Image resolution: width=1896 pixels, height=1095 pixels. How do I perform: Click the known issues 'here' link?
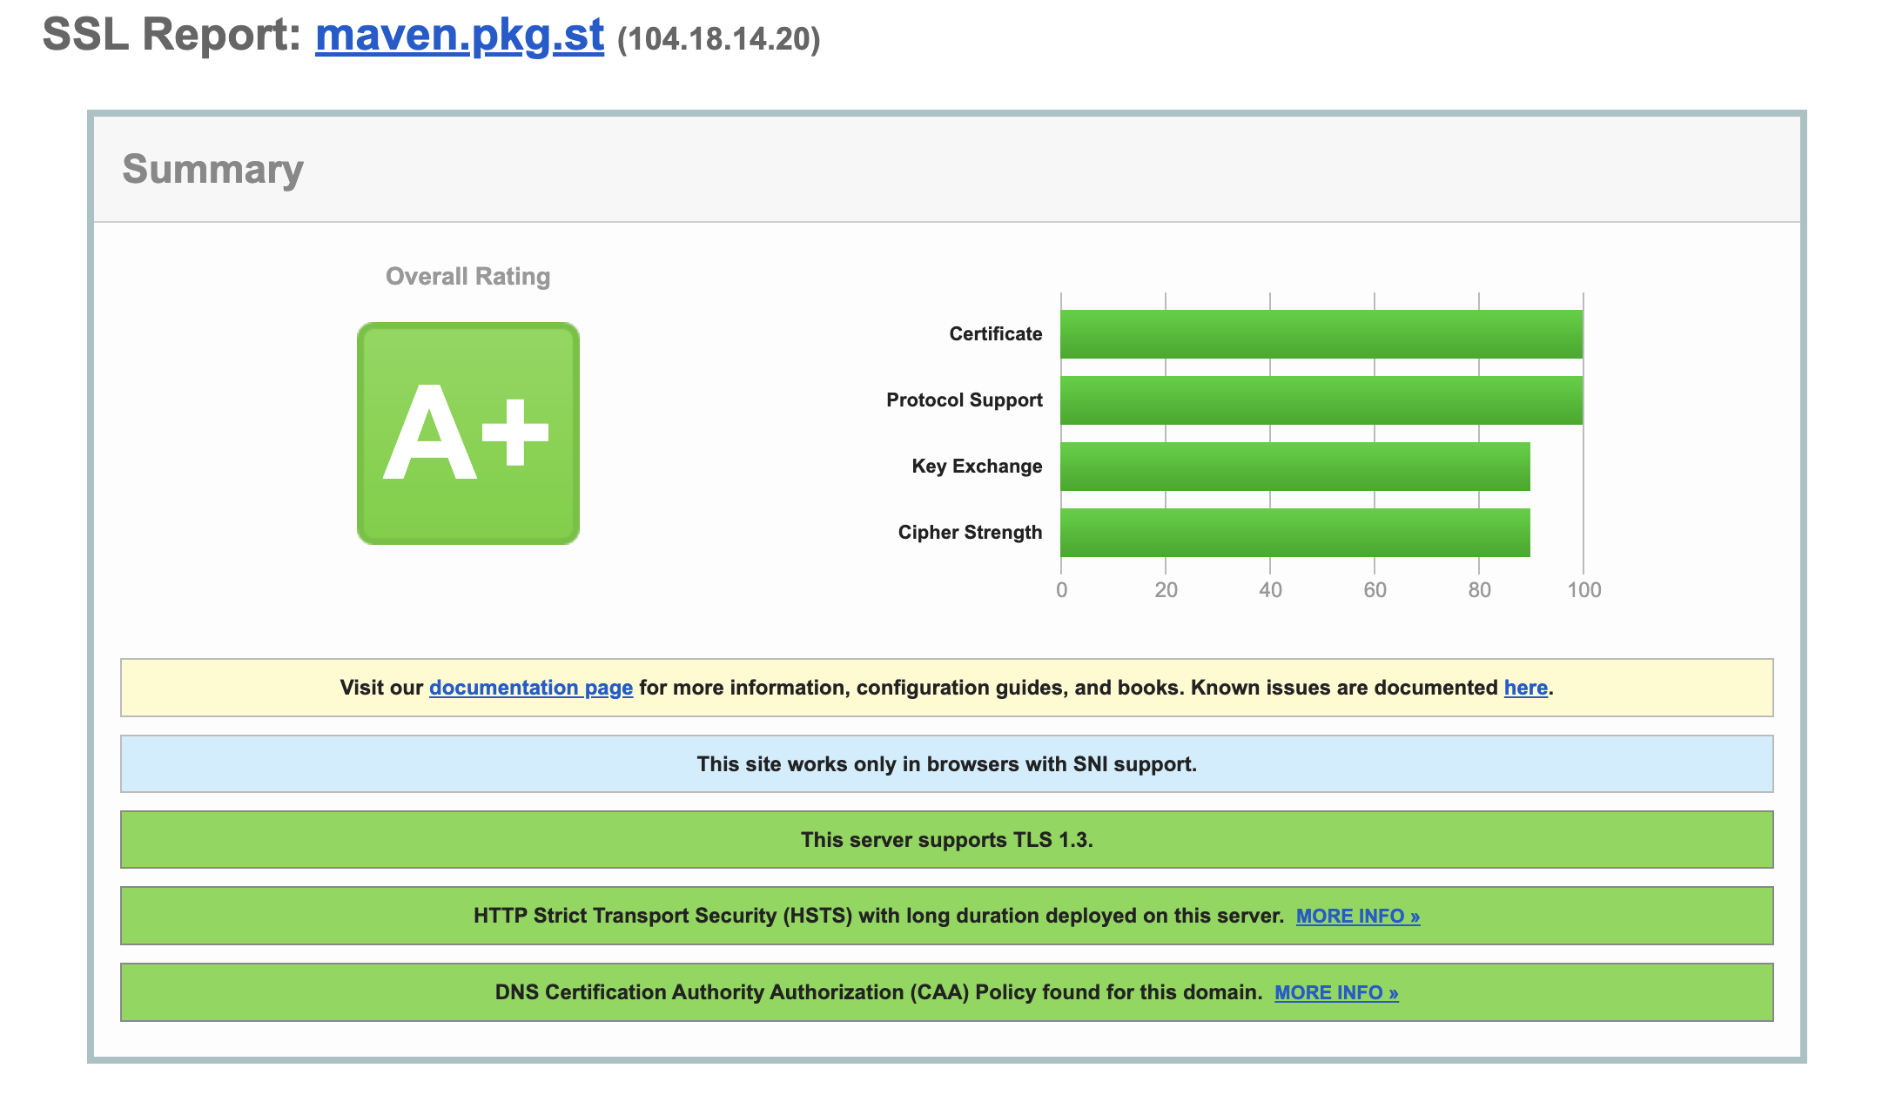click(1525, 688)
